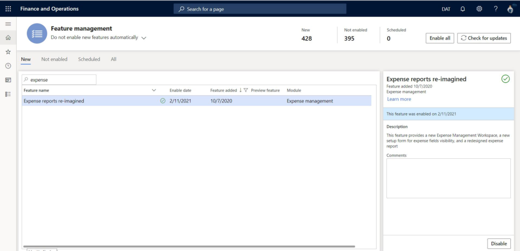
Task: Click the sort arrow on Feature added
Action: pos(240,90)
